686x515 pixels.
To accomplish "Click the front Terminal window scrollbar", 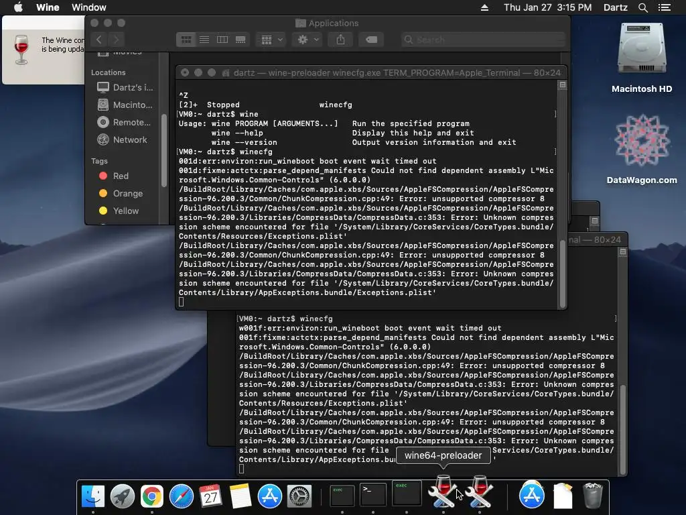I will [x=563, y=274].
